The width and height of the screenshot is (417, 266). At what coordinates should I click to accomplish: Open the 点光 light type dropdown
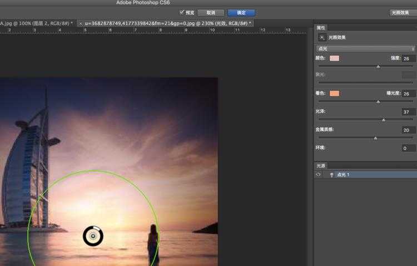click(366, 49)
